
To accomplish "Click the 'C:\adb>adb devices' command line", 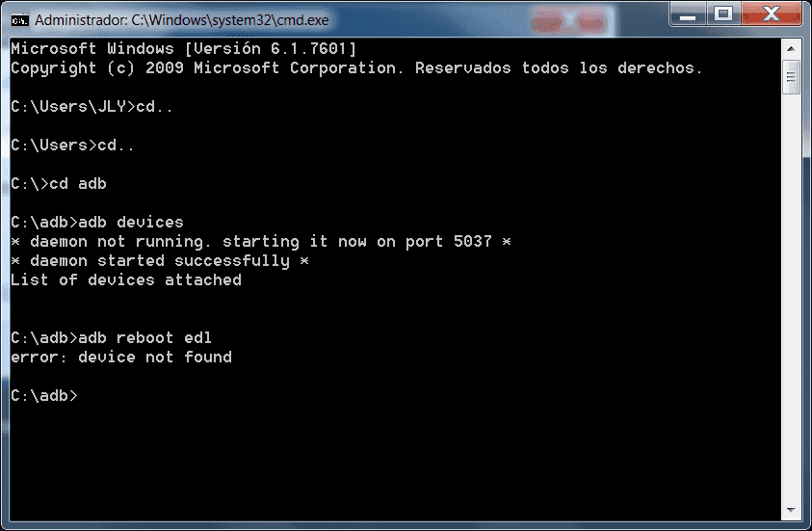I will [x=97, y=223].
